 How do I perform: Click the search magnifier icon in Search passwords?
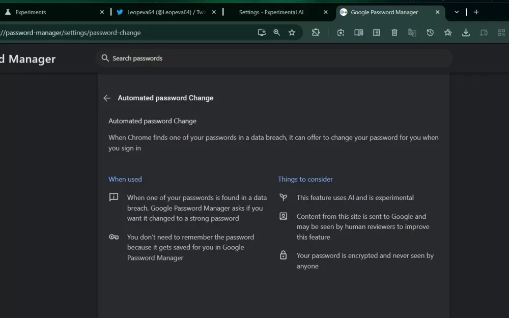105,58
